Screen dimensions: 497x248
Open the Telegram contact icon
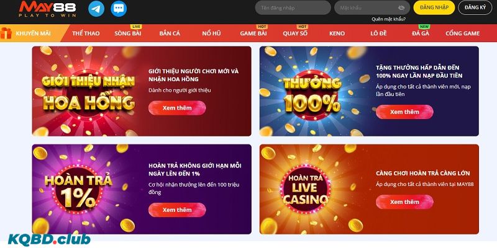coord(96,9)
